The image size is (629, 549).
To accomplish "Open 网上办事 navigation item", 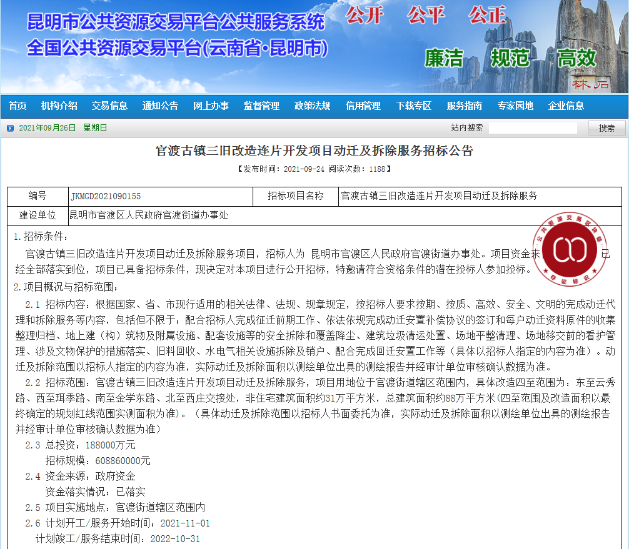I will pyautogui.click(x=211, y=106).
